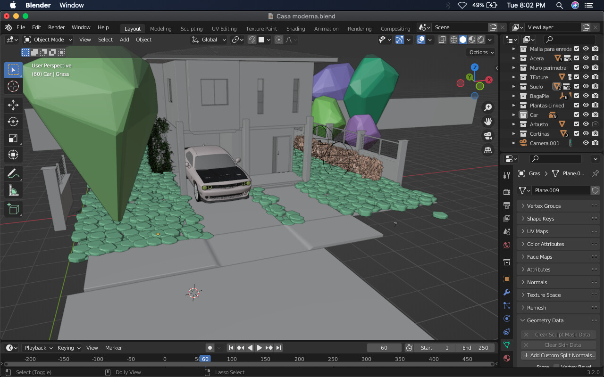Select the Measure tool
The width and height of the screenshot is (604, 377).
(x=13, y=190)
